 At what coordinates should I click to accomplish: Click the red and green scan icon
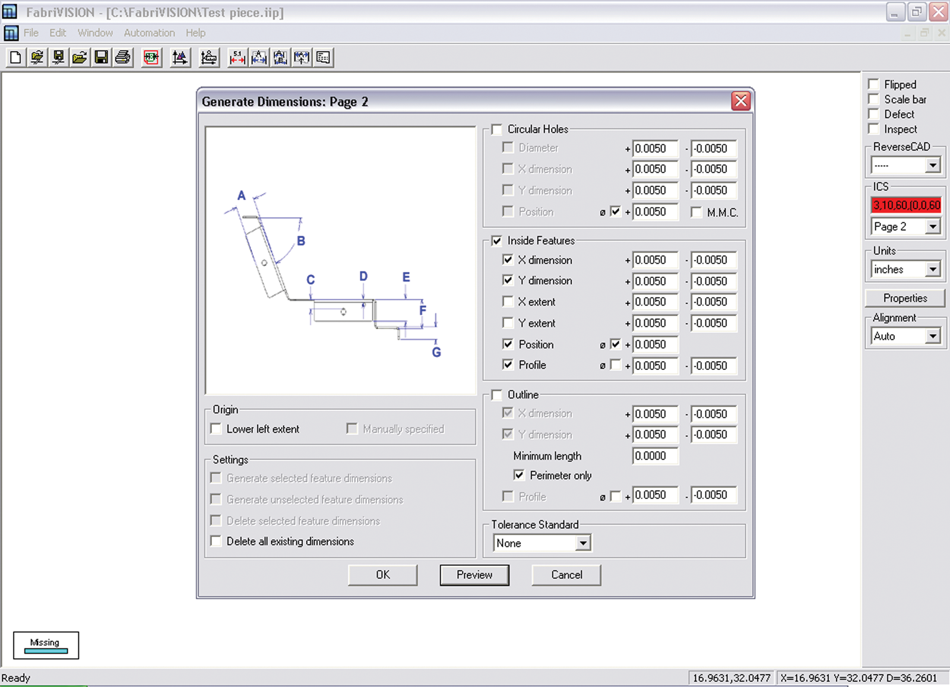[x=151, y=58]
